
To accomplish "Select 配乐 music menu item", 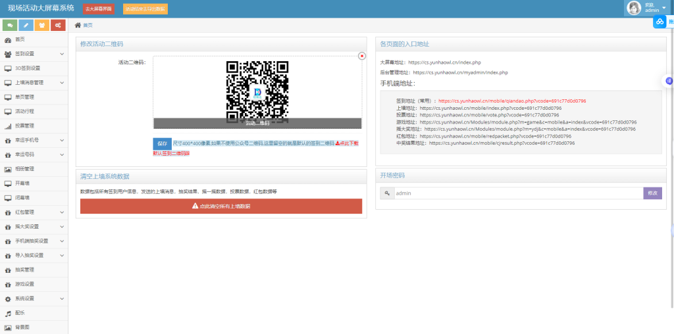I will pyautogui.click(x=20, y=313).
